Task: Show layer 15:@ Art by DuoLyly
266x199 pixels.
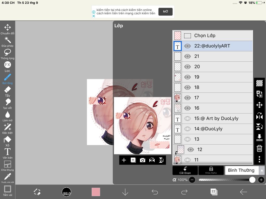Action: [x=188, y=118]
